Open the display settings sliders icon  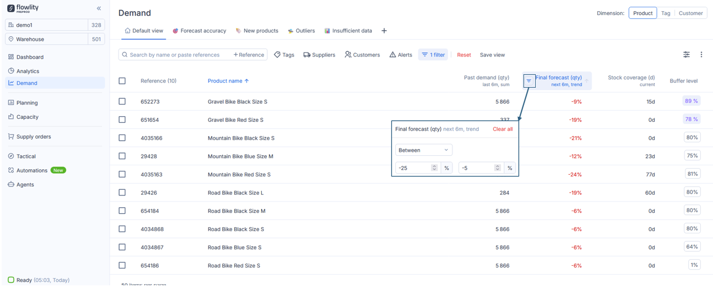(x=686, y=55)
